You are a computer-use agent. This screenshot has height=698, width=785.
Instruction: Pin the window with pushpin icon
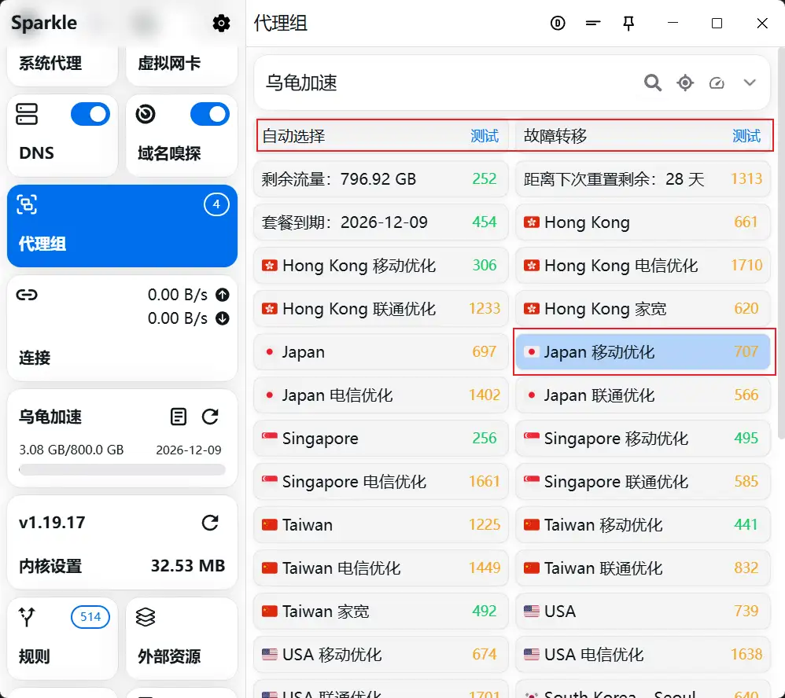628,24
